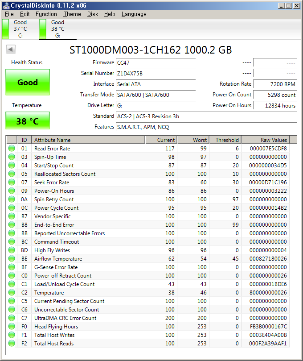This screenshot has height=361, width=303.
Task: Click the status icon for Total Host Reads
Action: [x=12, y=344]
